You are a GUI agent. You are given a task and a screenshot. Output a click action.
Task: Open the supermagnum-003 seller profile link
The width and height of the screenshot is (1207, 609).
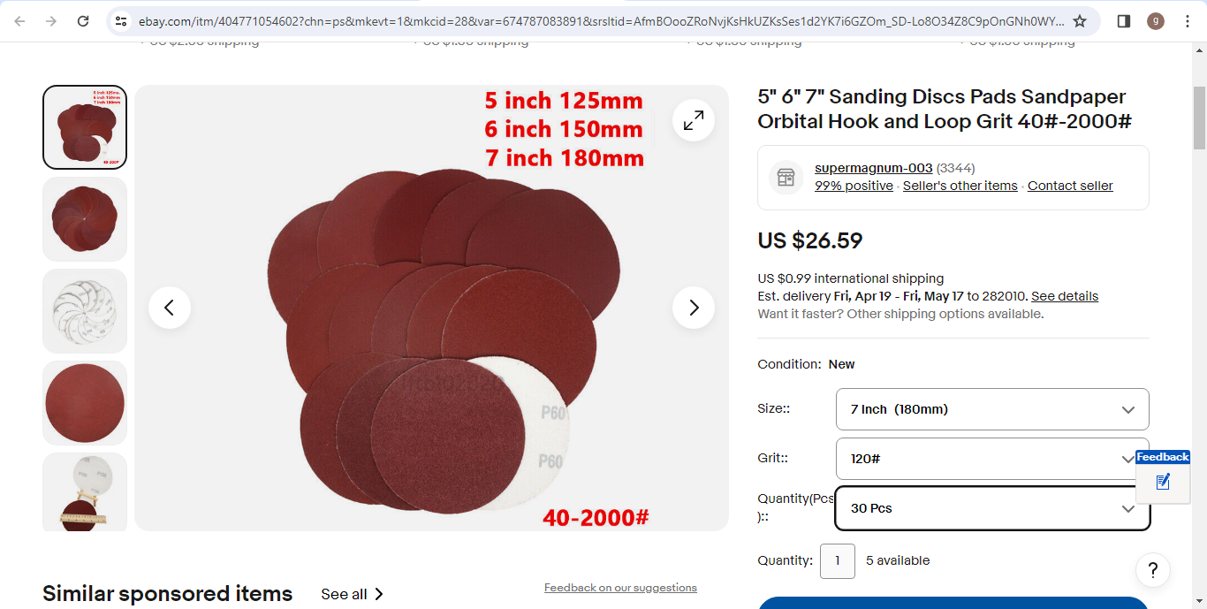(x=873, y=168)
